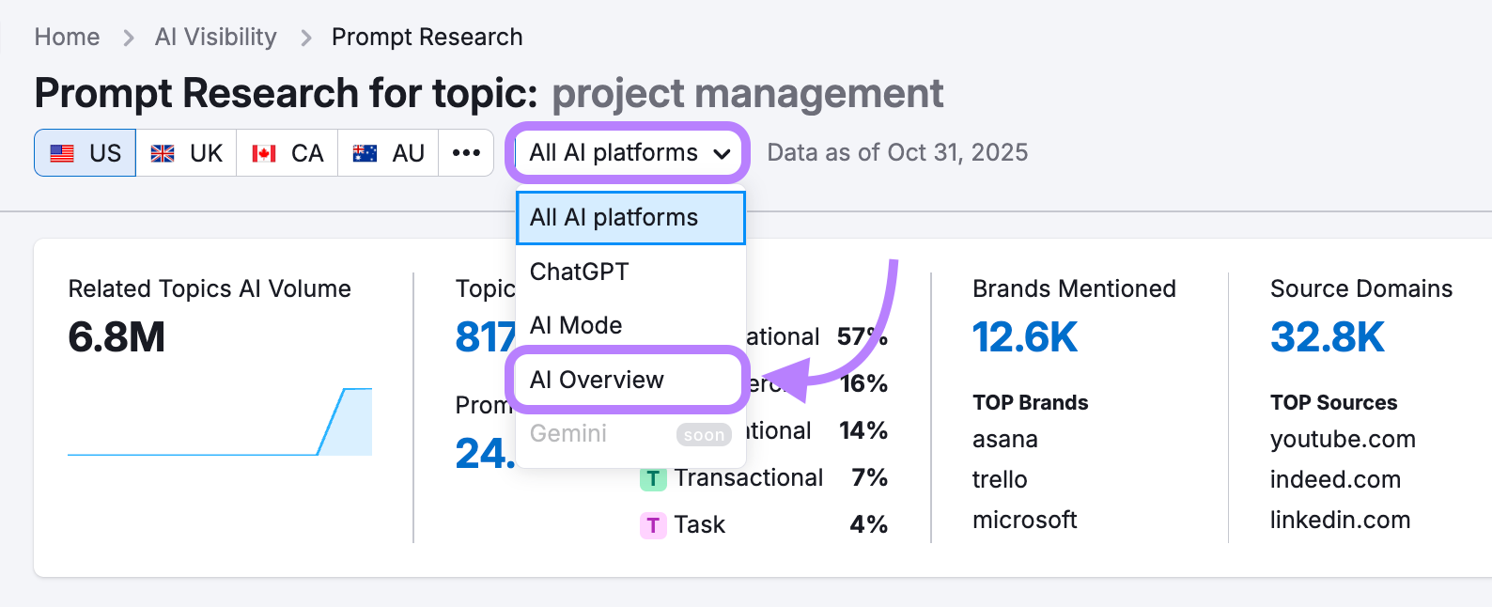Go to Home breadcrumb link
The image size is (1492, 607).
click(67, 38)
